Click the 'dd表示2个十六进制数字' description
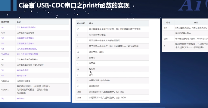 tap(102, 98)
